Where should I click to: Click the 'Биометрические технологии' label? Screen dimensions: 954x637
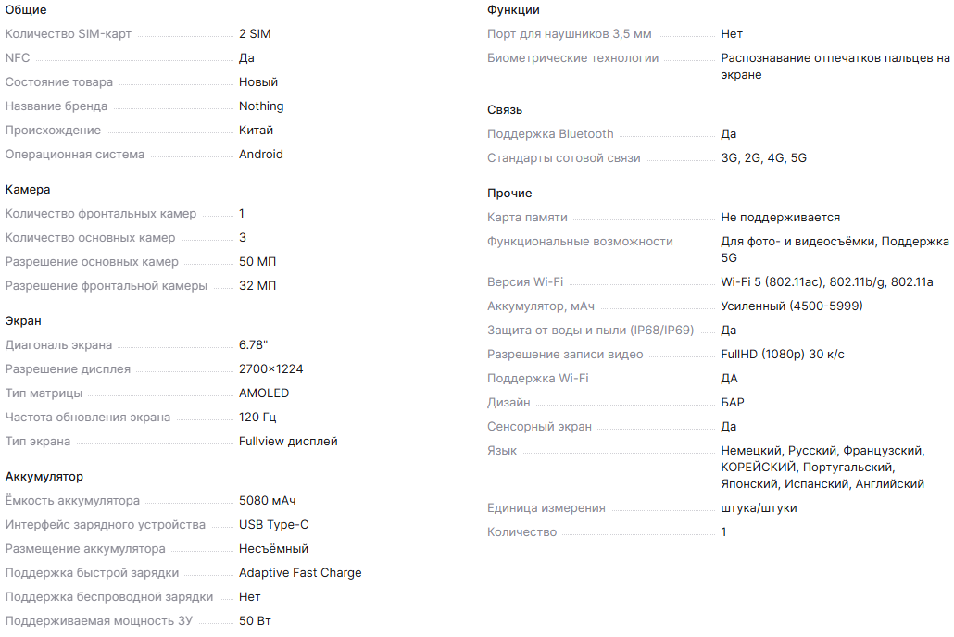click(573, 58)
